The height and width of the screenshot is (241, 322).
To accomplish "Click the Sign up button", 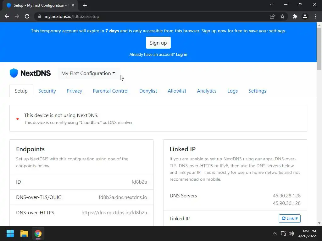I will point(158,43).
